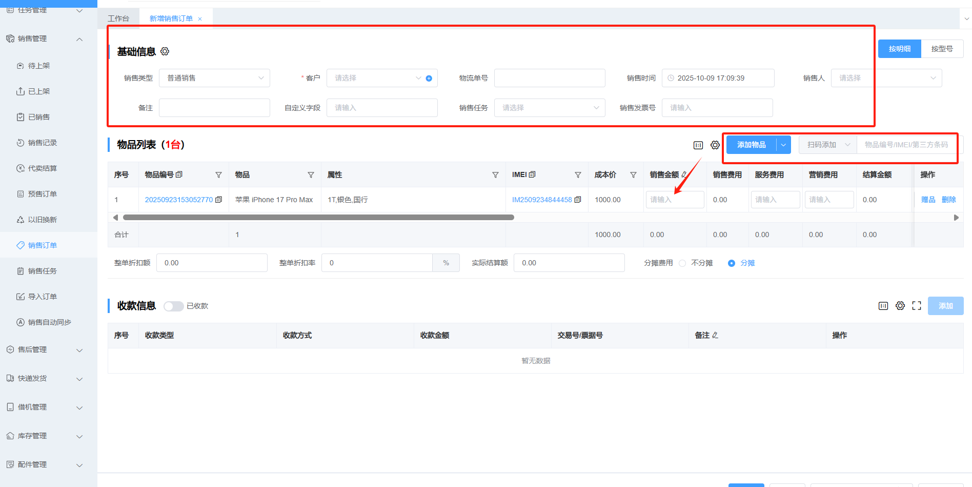Click the 删除 link in the item row

point(948,200)
